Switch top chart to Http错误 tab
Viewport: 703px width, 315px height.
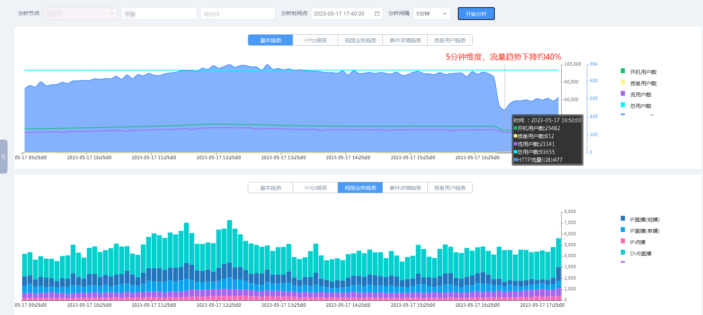tap(315, 40)
